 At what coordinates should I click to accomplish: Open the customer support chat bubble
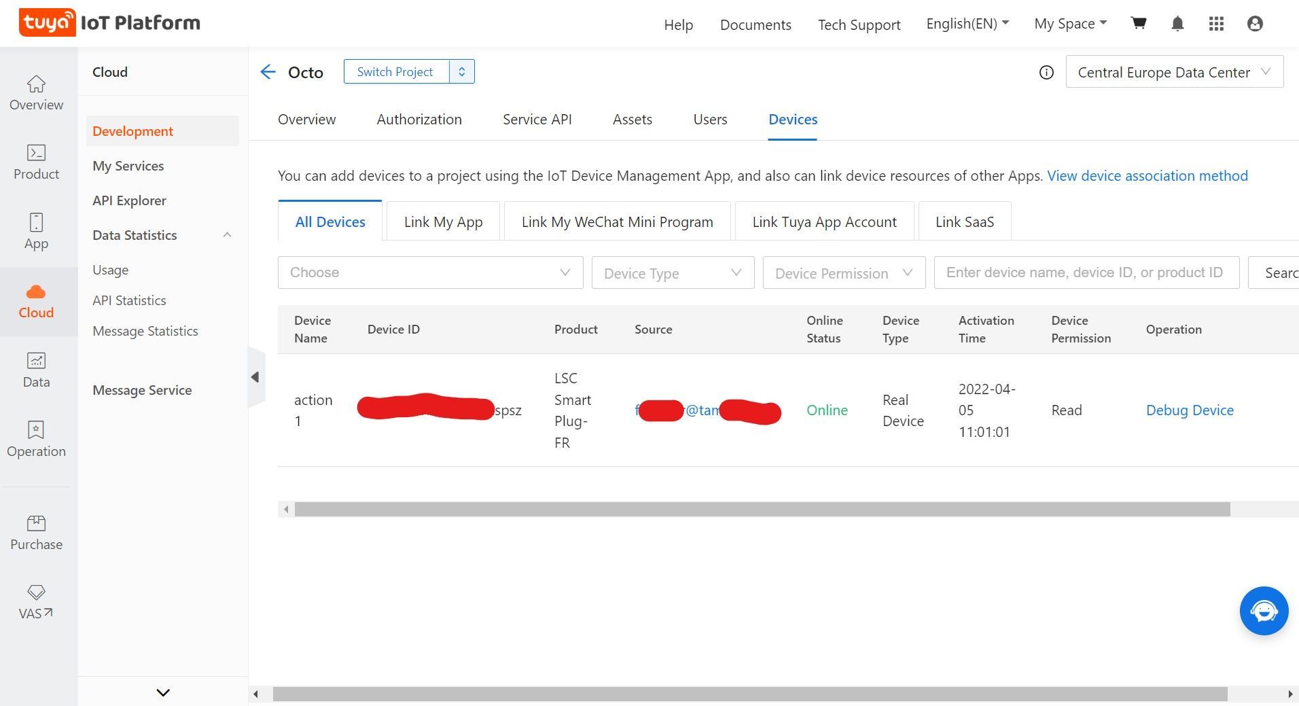click(1264, 611)
